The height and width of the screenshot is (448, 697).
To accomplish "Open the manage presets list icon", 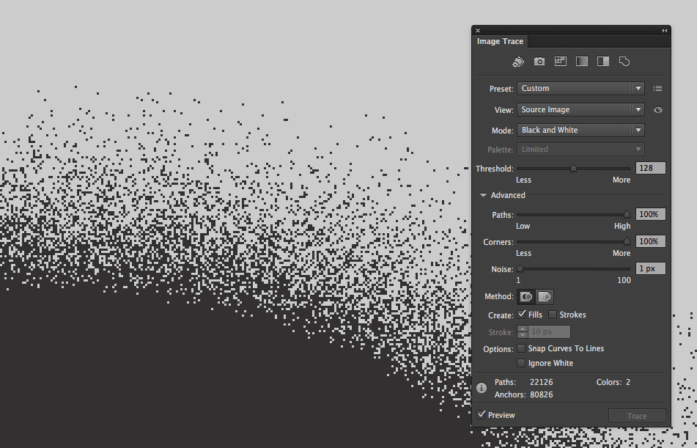I will pos(657,89).
